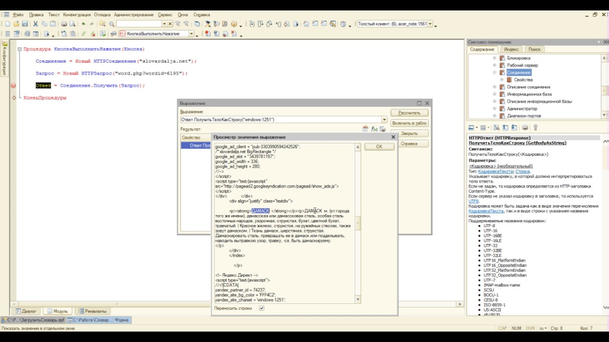
Task: Click the Comment block slashes icon
Action: click(84, 34)
